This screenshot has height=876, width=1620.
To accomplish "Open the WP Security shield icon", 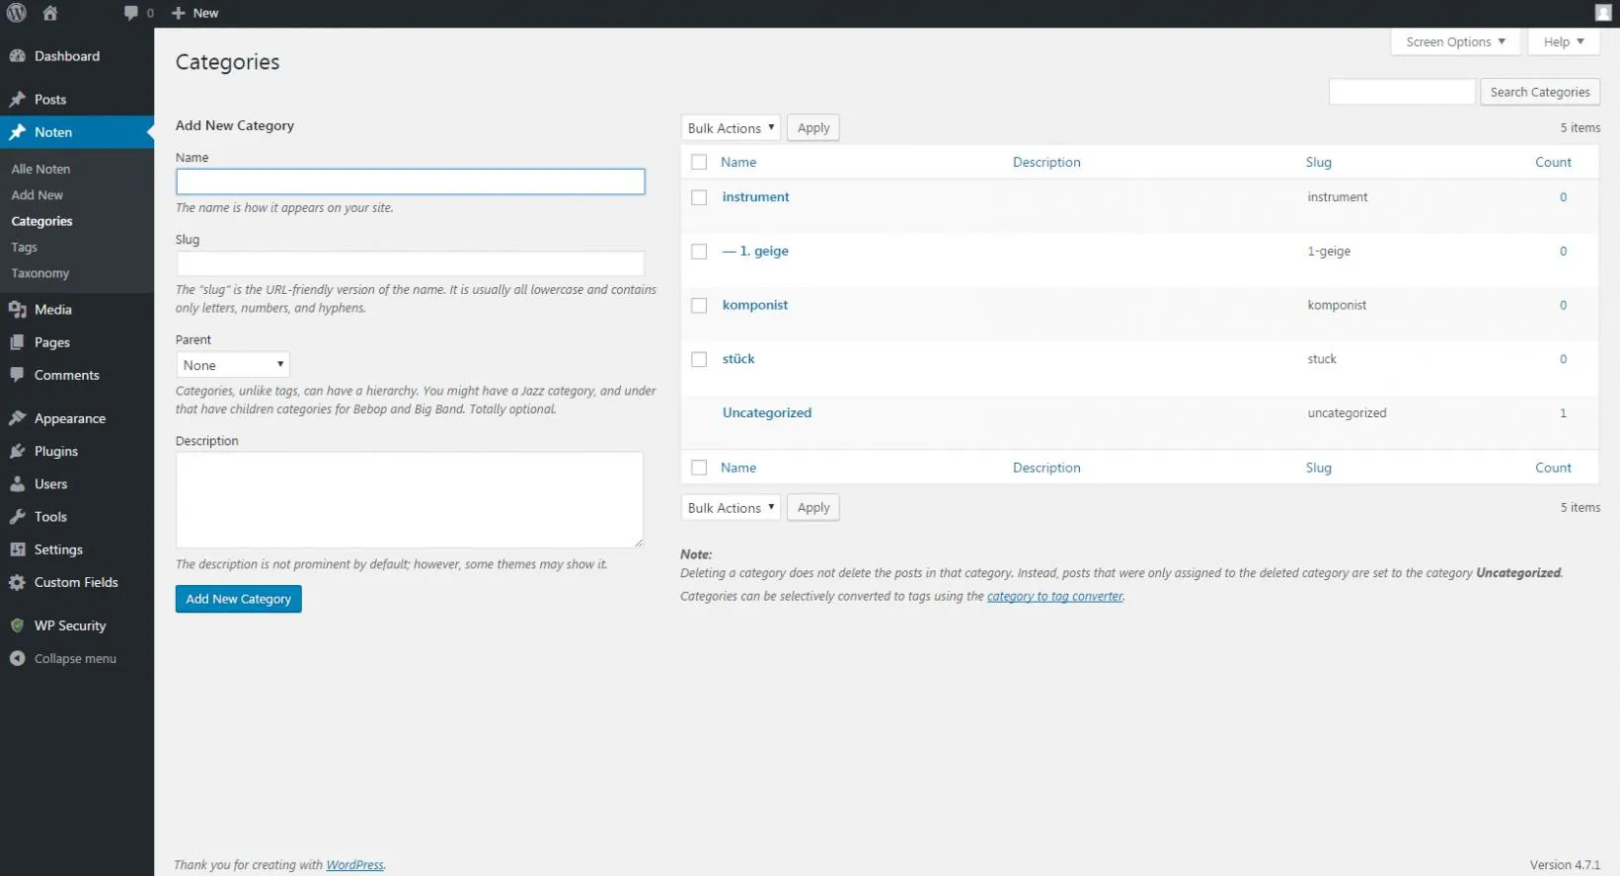I will tap(17, 625).
